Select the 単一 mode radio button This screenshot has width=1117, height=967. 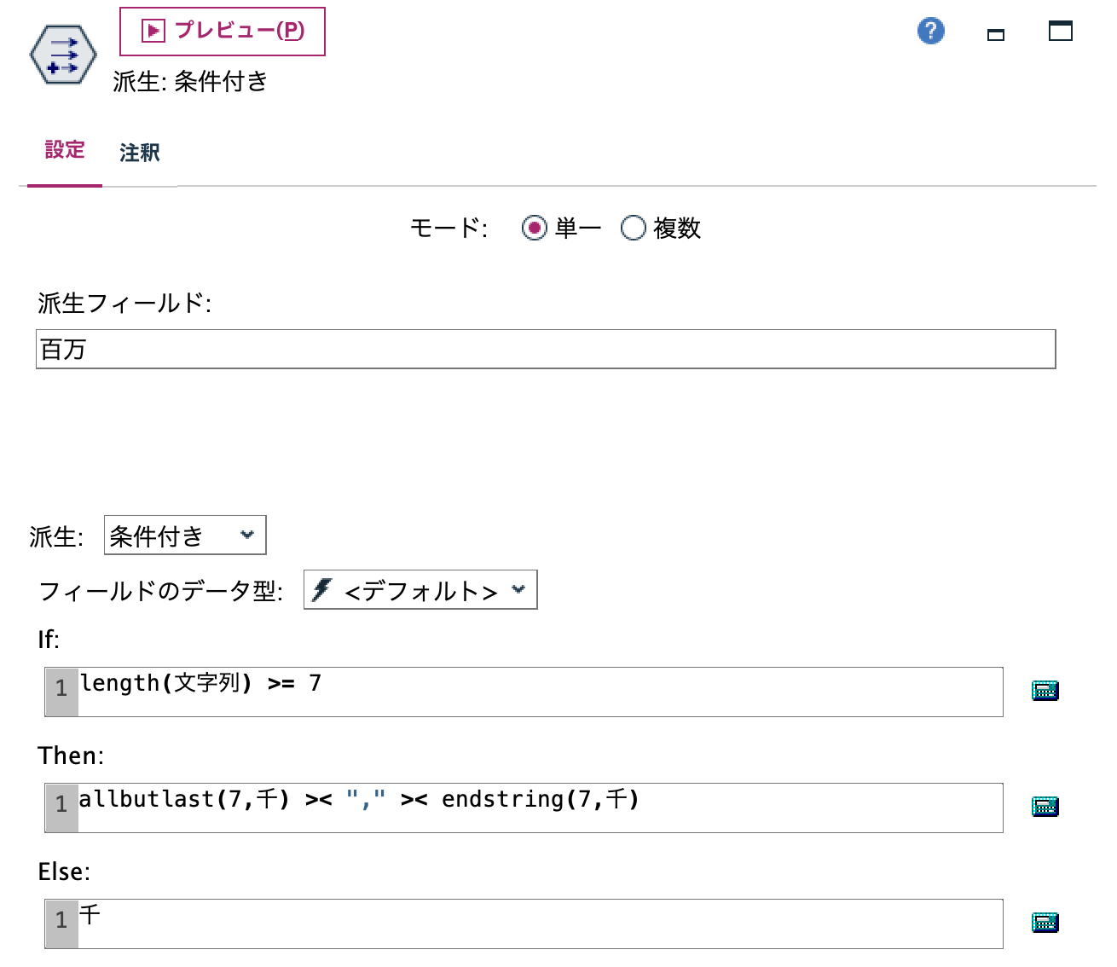coord(535,228)
